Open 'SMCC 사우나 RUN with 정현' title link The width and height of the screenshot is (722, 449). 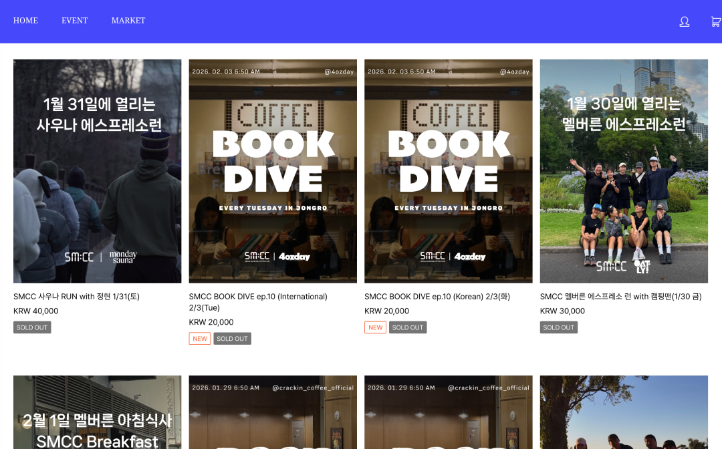point(76,297)
